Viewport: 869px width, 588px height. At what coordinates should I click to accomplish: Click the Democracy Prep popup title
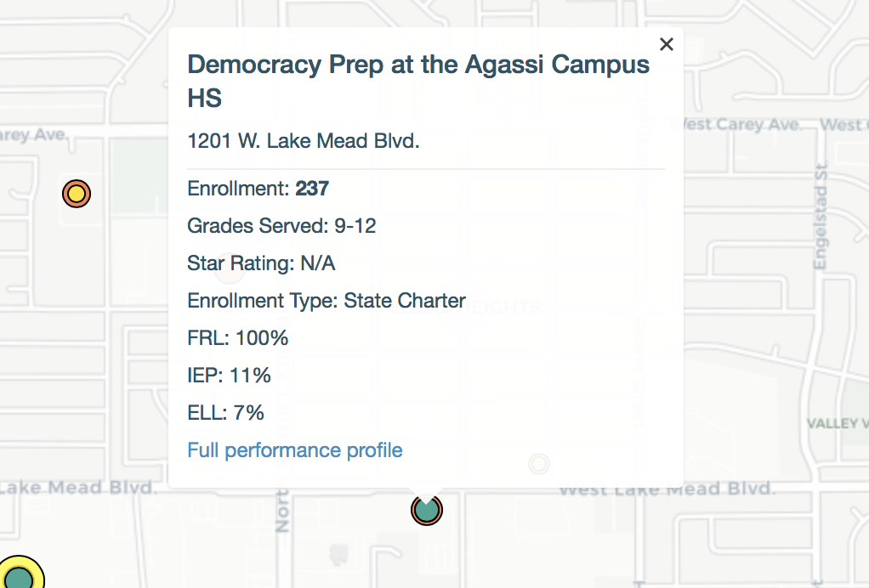tap(418, 81)
